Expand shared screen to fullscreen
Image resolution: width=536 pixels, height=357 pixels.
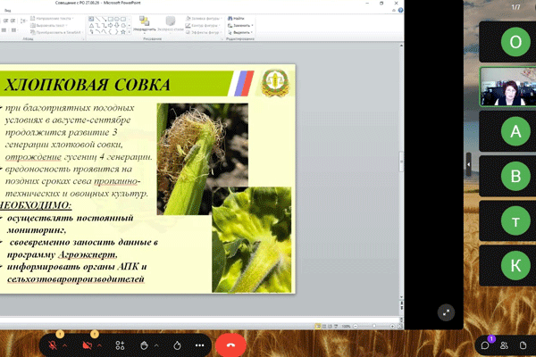(446, 312)
